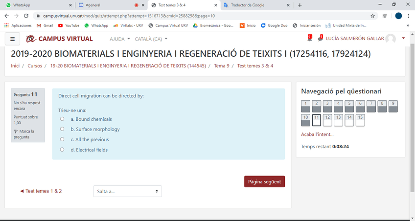The image size is (415, 221).
Task: Reload the current page
Action: click(x=26, y=16)
